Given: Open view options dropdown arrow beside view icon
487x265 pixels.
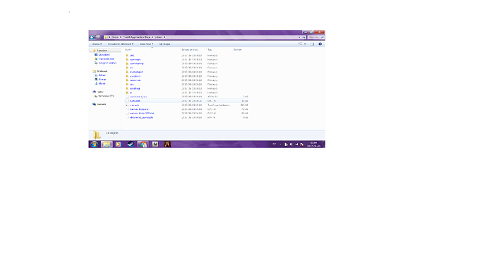Looking at the screenshot, I should coord(305,44).
